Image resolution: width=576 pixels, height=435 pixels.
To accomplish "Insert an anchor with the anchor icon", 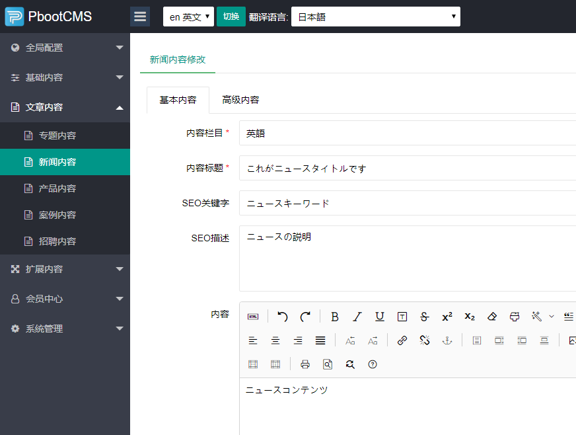I will click(x=447, y=340).
